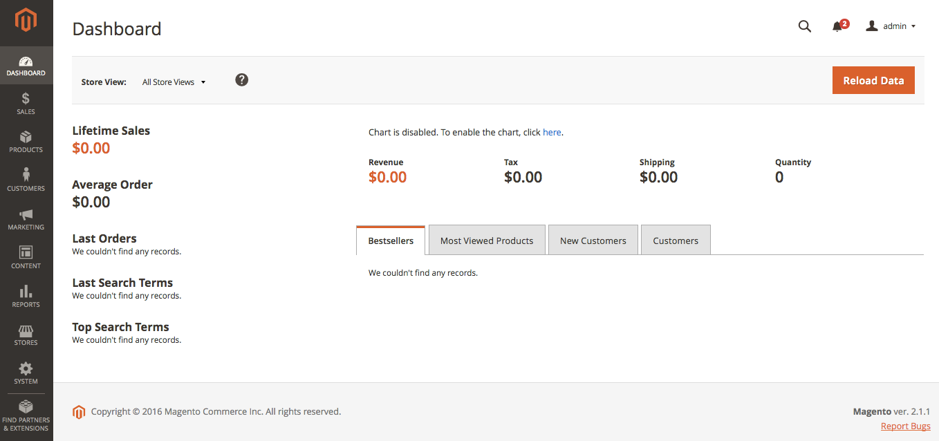Click the search magnifier icon

point(804,26)
